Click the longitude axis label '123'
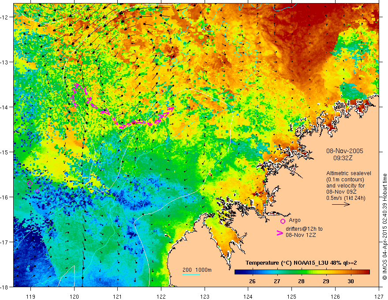Viewport: 388px width, 300px height. (205, 296)
